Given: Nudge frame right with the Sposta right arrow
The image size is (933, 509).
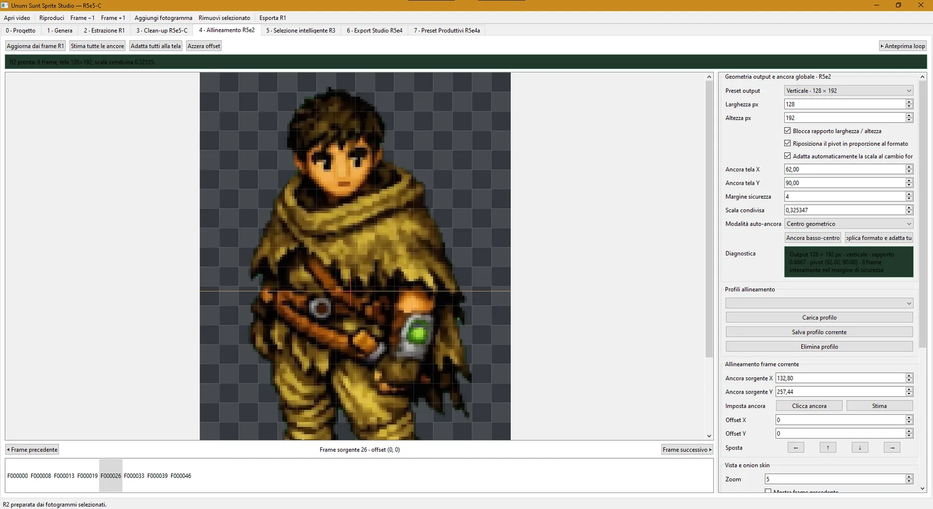Looking at the screenshot, I should tap(892, 448).
